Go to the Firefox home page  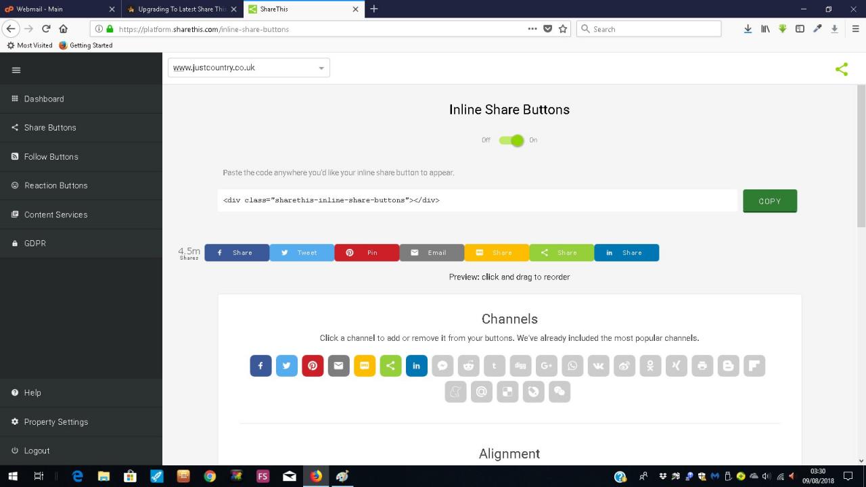coord(64,29)
